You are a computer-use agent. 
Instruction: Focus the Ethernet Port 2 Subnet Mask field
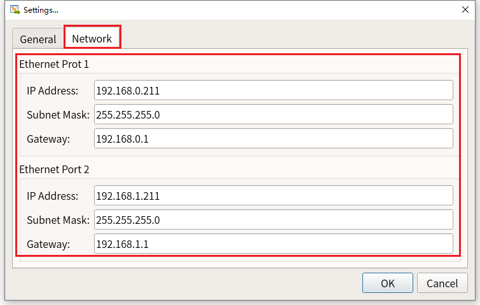tap(273, 219)
